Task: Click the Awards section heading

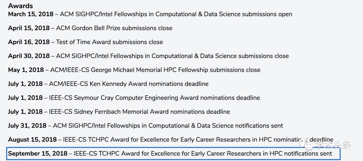Action: point(21,6)
